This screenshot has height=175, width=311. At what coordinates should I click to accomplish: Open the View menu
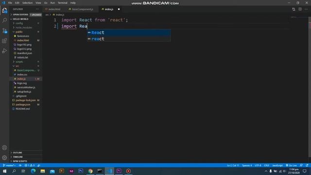pyautogui.click(x=38, y=3)
